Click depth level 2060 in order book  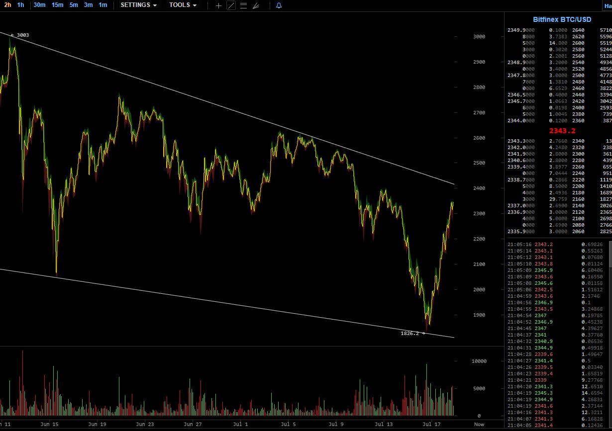coord(578,232)
